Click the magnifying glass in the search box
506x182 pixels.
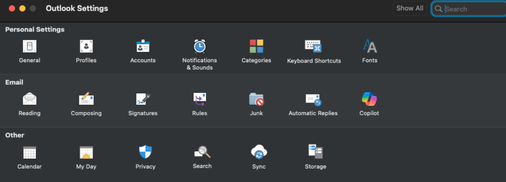(x=438, y=9)
